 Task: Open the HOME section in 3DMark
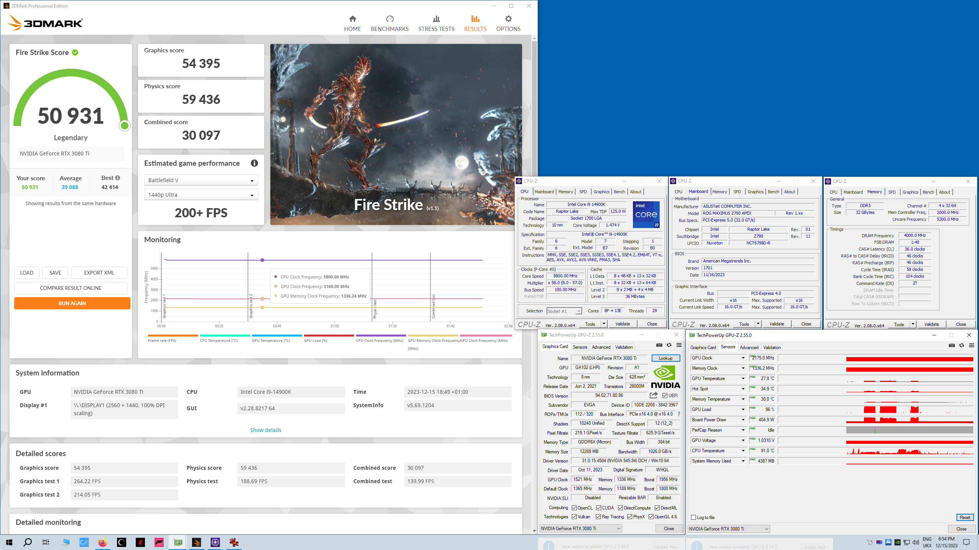[352, 23]
